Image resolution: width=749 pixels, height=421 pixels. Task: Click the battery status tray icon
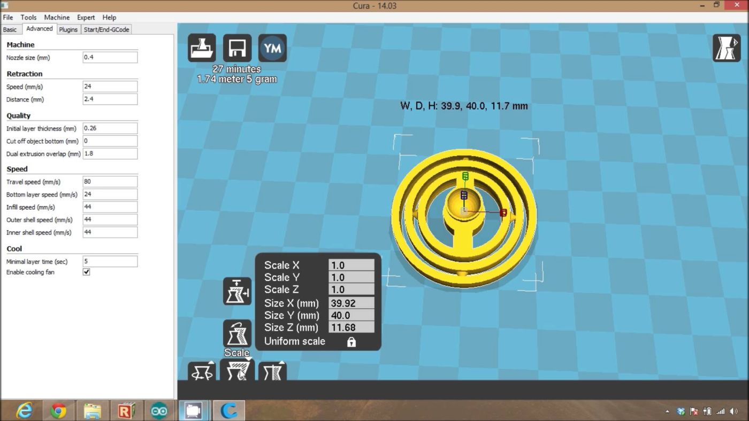point(707,411)
